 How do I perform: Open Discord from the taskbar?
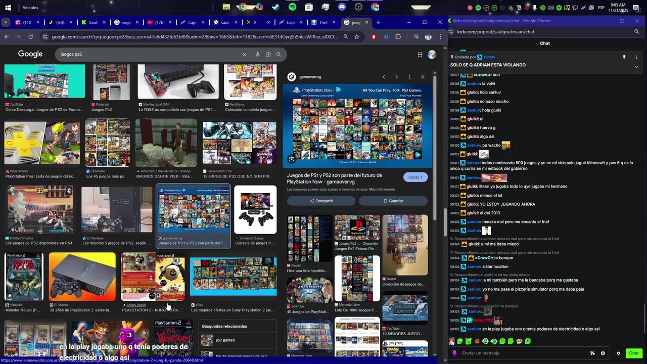[342, 7]
